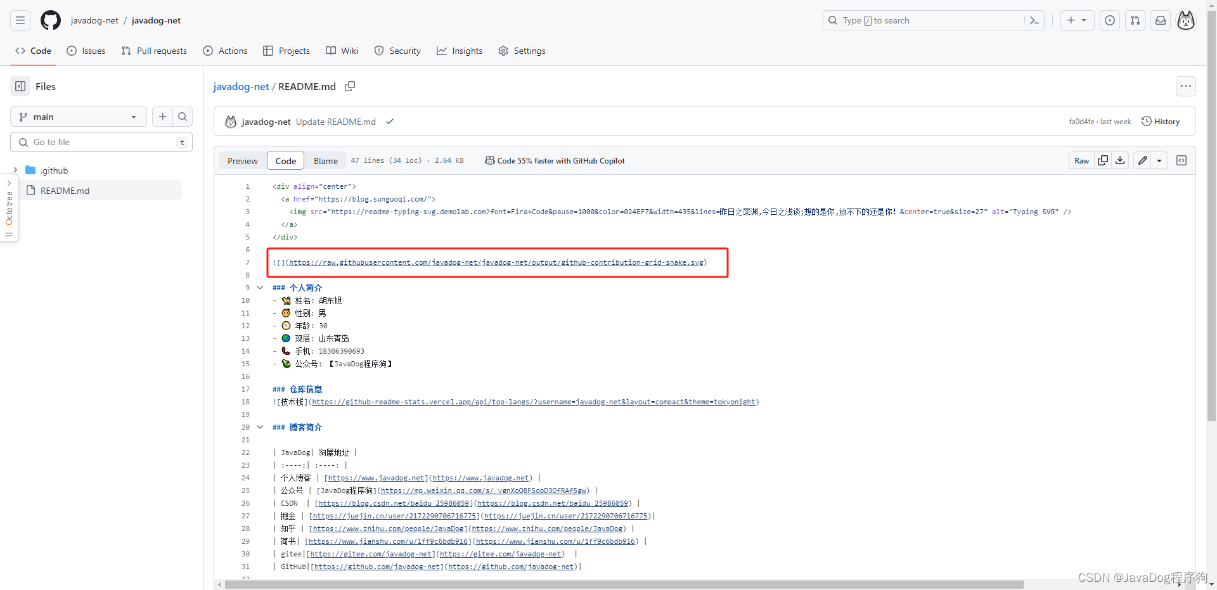
Task: Collapse the 博客简介 section at line 20
Action: tap(260, 426)
